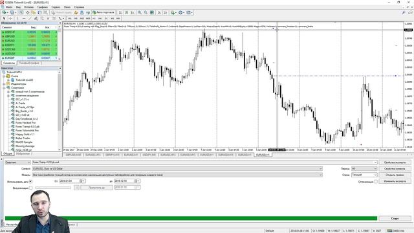This screenshot has width=414, height=233.
Task: Select the crosshair tool
Action: (x=10, y=18)
